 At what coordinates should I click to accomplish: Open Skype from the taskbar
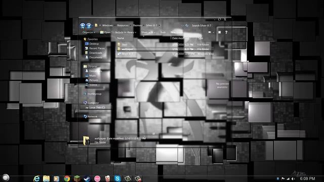117,178
